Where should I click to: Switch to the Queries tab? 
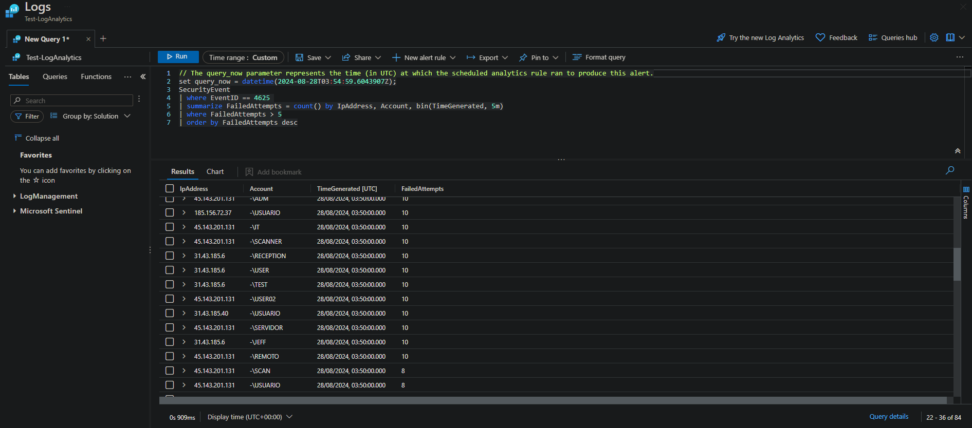click(55, 76)
